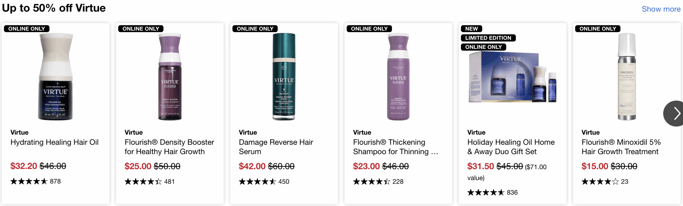Open the Show more link

coord(661,9)
